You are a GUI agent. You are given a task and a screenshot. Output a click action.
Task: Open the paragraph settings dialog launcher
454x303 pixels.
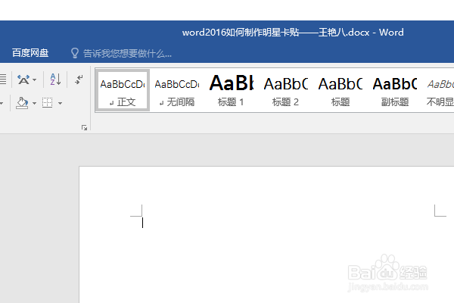84,127
